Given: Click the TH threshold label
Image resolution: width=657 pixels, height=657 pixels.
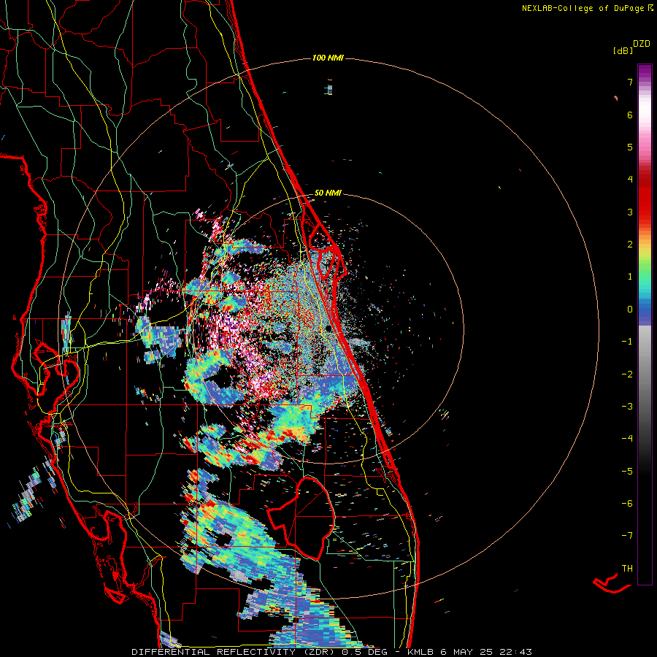Looking at the screenshot, I should [x=627, y=569].
